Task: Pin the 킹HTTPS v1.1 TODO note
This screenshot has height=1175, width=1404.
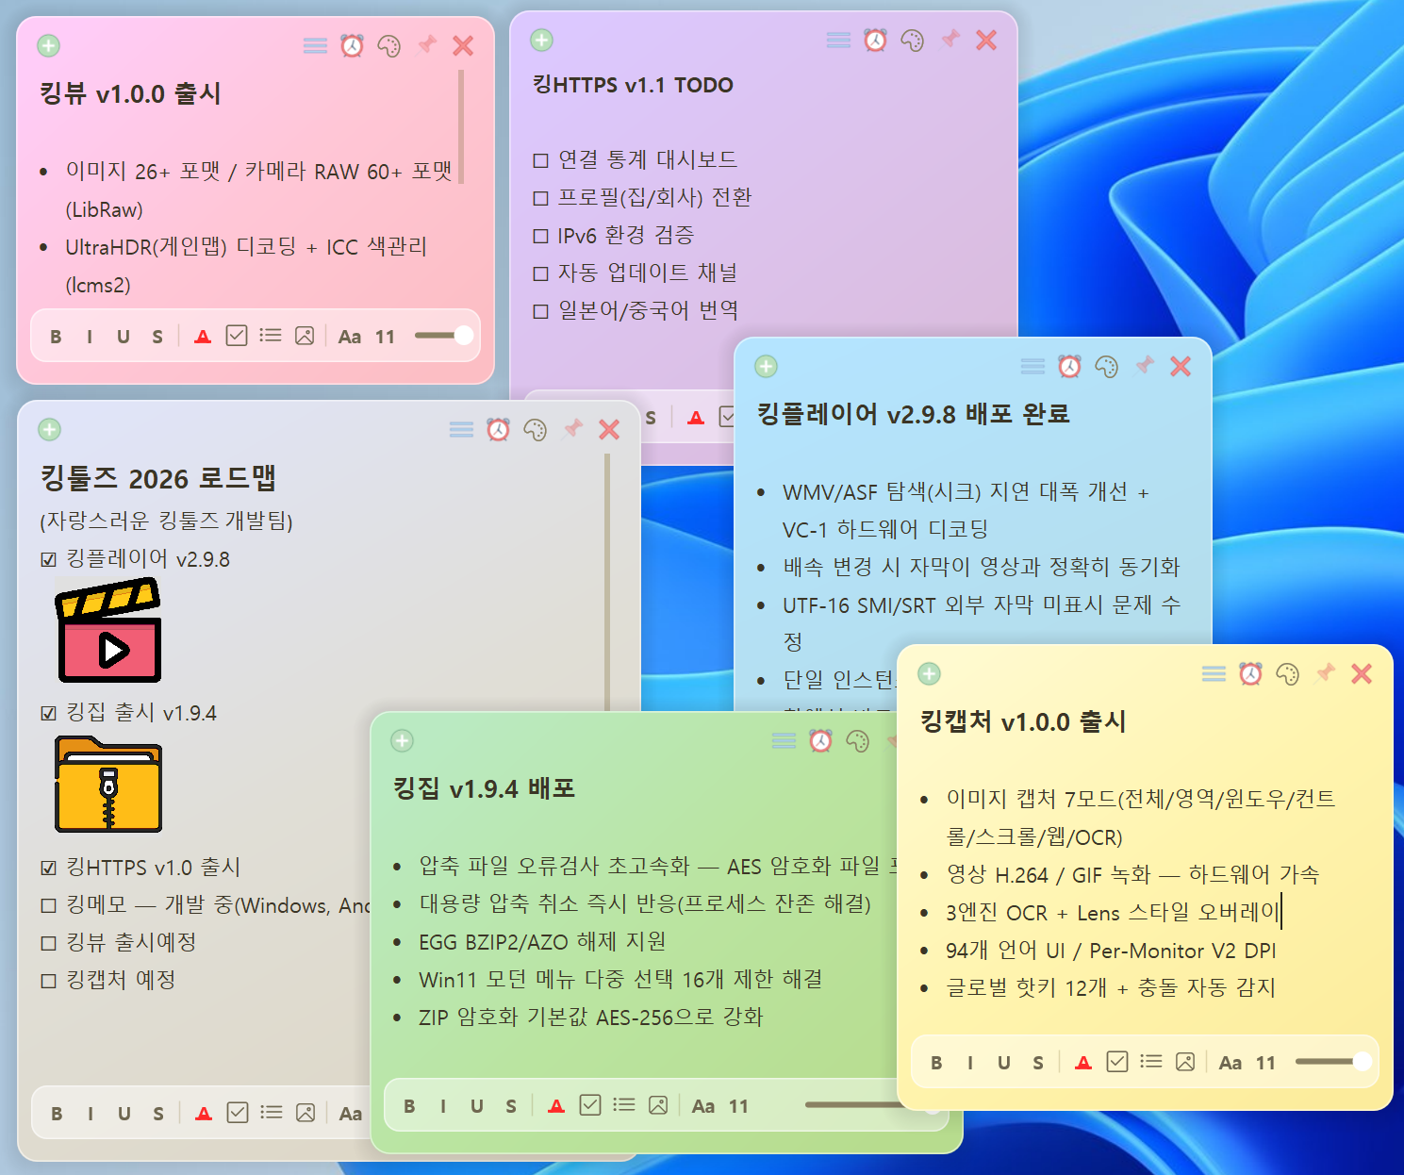Action: (950, 39)
